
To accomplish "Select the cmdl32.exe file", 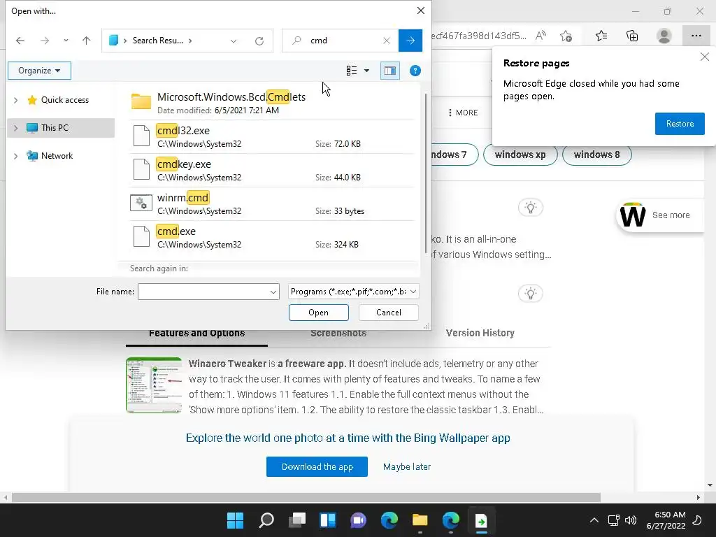I will click(272, 136).
